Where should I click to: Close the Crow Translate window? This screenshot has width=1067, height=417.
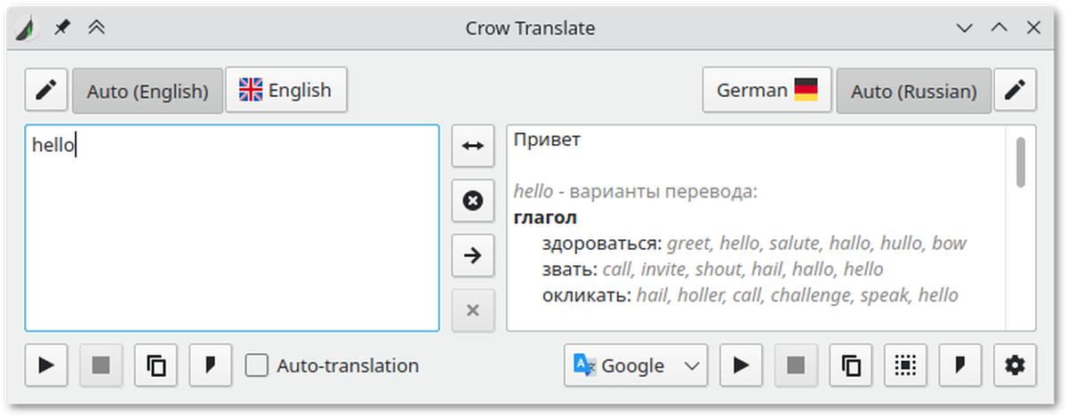point(1033,28)
